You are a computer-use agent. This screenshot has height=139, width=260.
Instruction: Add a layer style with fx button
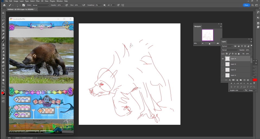[x=230, y=80]
